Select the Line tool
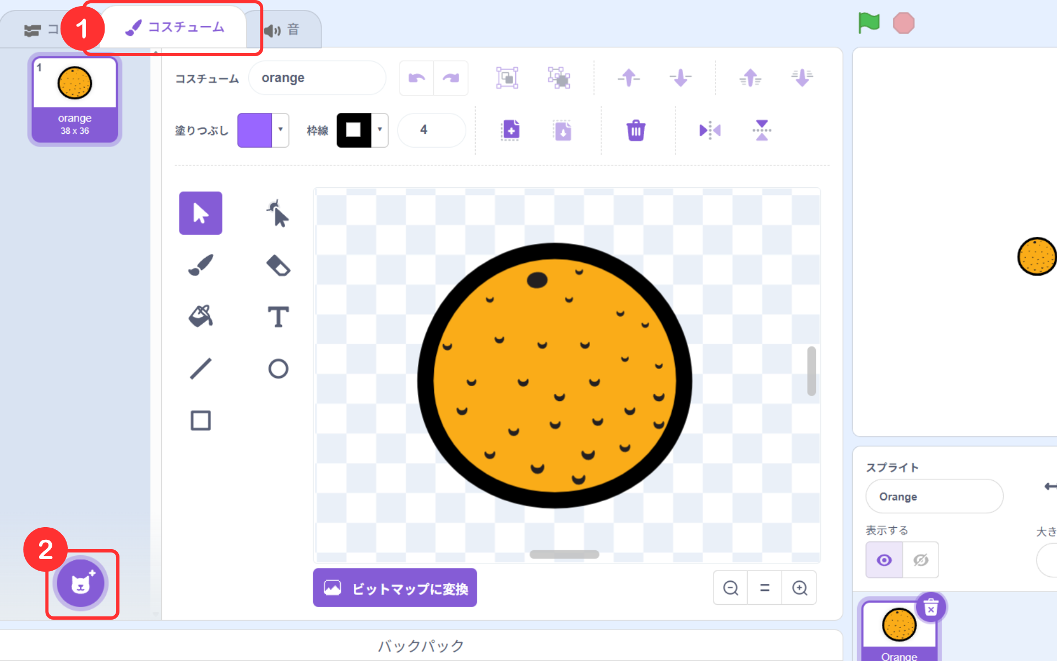The image size is (1057, 661). click(x=200, y=369)
